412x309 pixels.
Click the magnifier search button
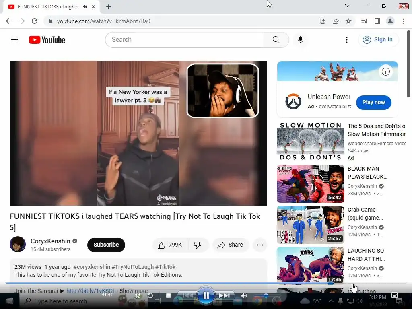(276, 40)
